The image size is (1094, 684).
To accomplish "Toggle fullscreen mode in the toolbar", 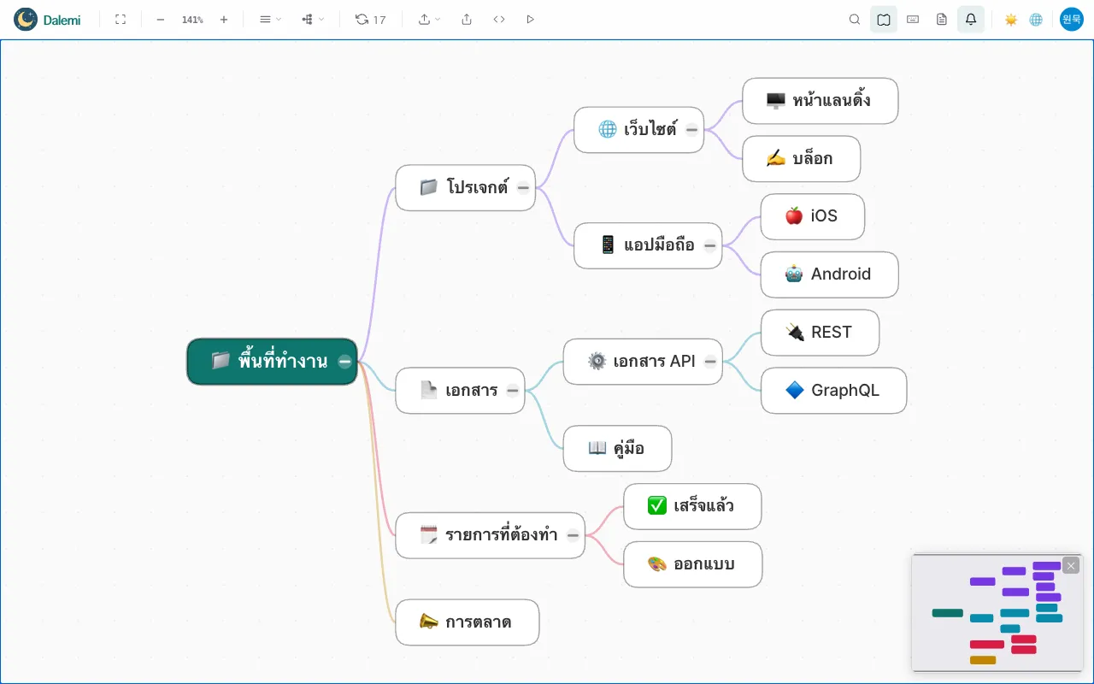I will pos(121,19).
